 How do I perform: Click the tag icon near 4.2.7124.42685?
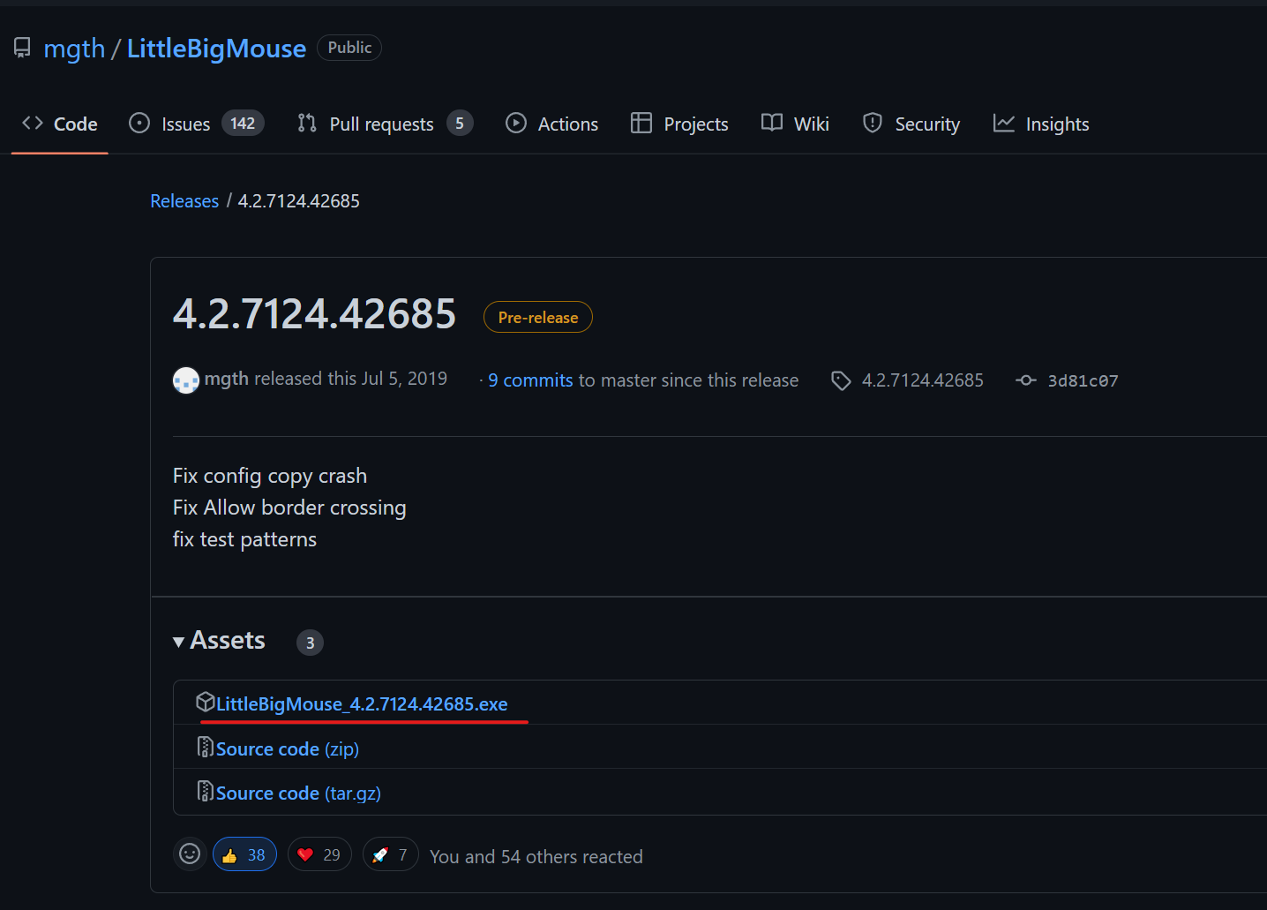click(x=841, y=380)
